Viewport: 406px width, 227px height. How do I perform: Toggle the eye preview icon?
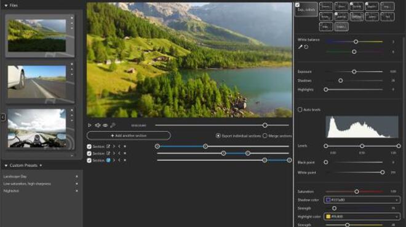pos(105,125)
